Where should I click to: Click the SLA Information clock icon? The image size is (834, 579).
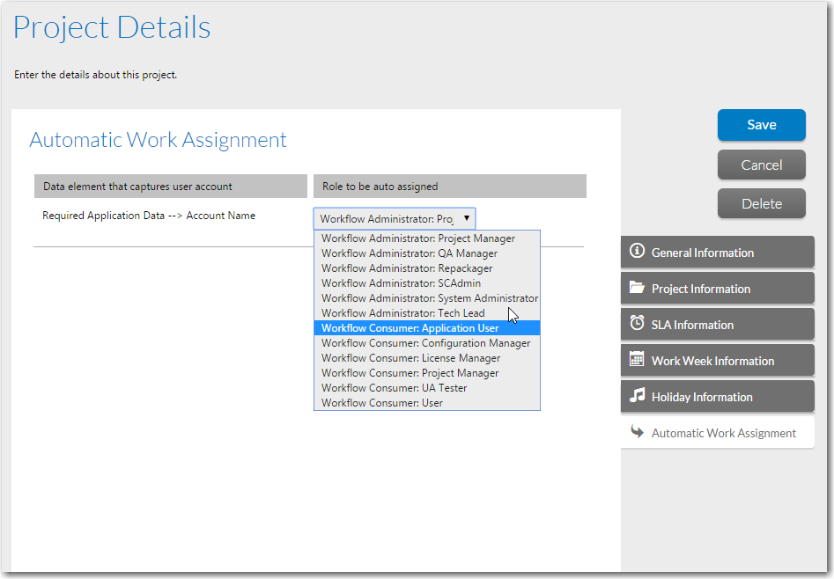637,324
